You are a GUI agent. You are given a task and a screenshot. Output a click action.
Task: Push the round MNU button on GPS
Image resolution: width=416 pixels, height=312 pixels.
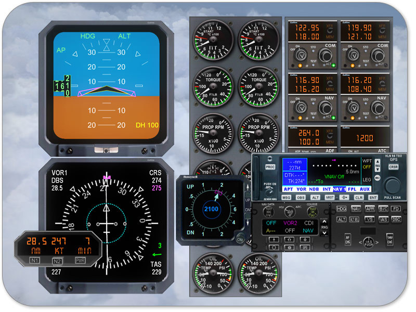(377, 178)
